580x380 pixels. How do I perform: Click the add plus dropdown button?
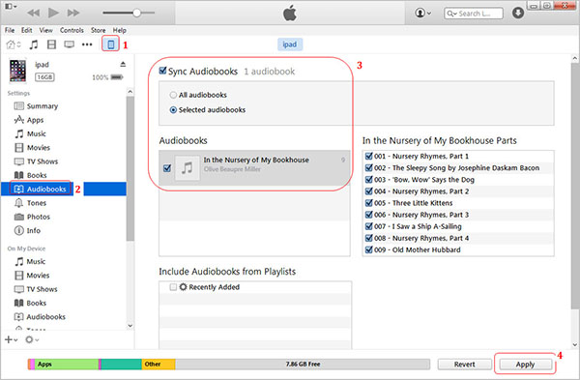click(11, 339)
